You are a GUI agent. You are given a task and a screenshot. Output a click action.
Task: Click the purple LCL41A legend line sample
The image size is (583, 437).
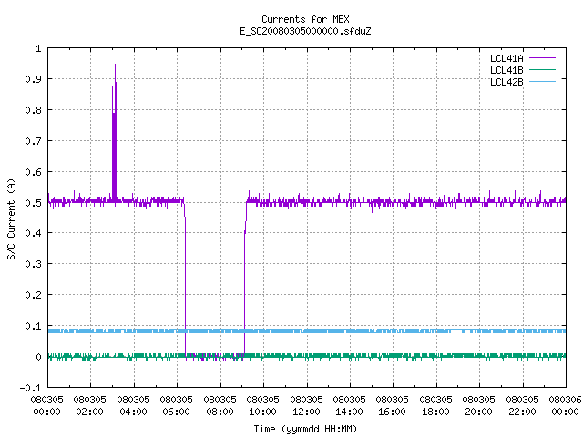(x=543, y=58)
